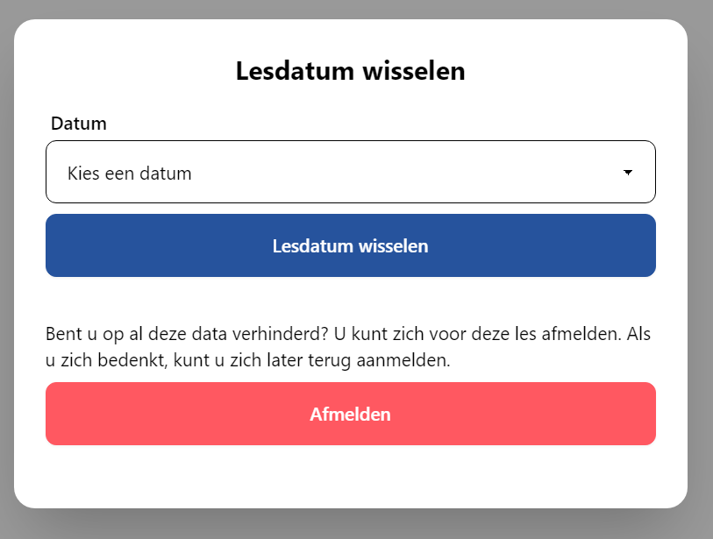This screenshot has width=713, height=539.
Task: Click the red "Afmelden" button
Action: (350, 414)
